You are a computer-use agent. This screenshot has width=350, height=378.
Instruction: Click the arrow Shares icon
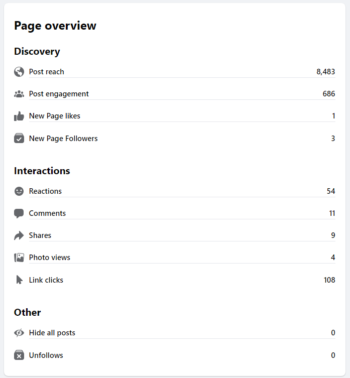tap(19, 235)
